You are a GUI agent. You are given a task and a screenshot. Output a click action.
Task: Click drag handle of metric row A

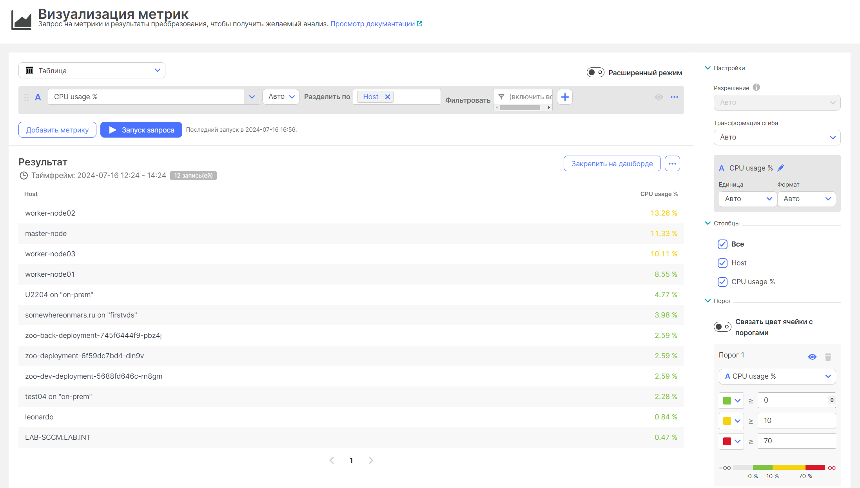coord(27,97)
